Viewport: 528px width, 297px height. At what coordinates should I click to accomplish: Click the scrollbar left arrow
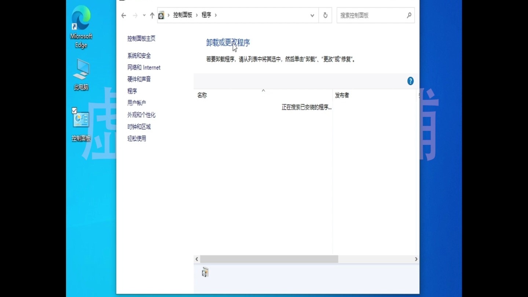tap(197, 259)
